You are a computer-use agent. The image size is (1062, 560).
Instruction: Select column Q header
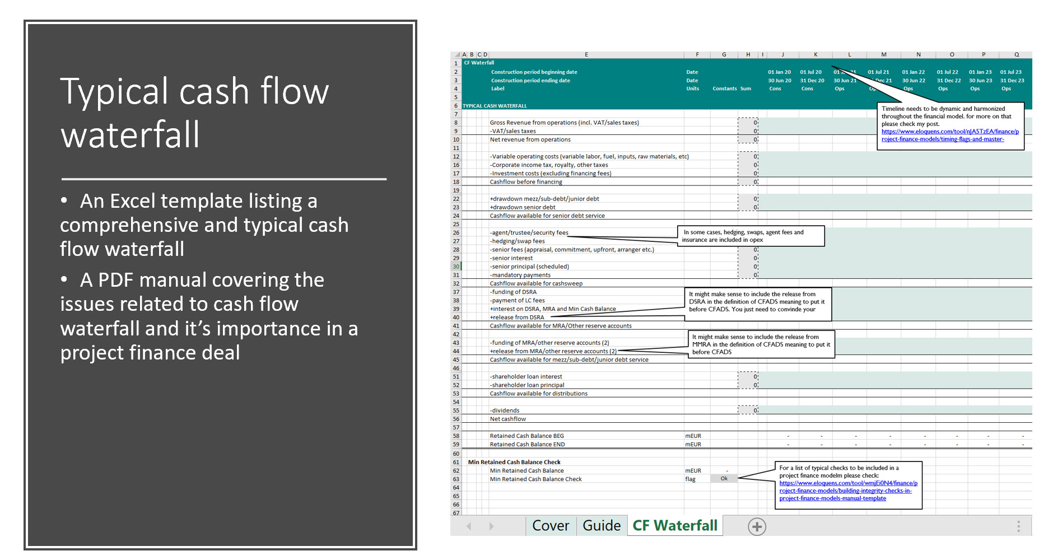click(x=1016, y=55)
